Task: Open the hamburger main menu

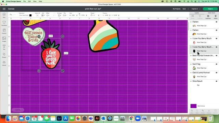Action: tap(4, 9)
